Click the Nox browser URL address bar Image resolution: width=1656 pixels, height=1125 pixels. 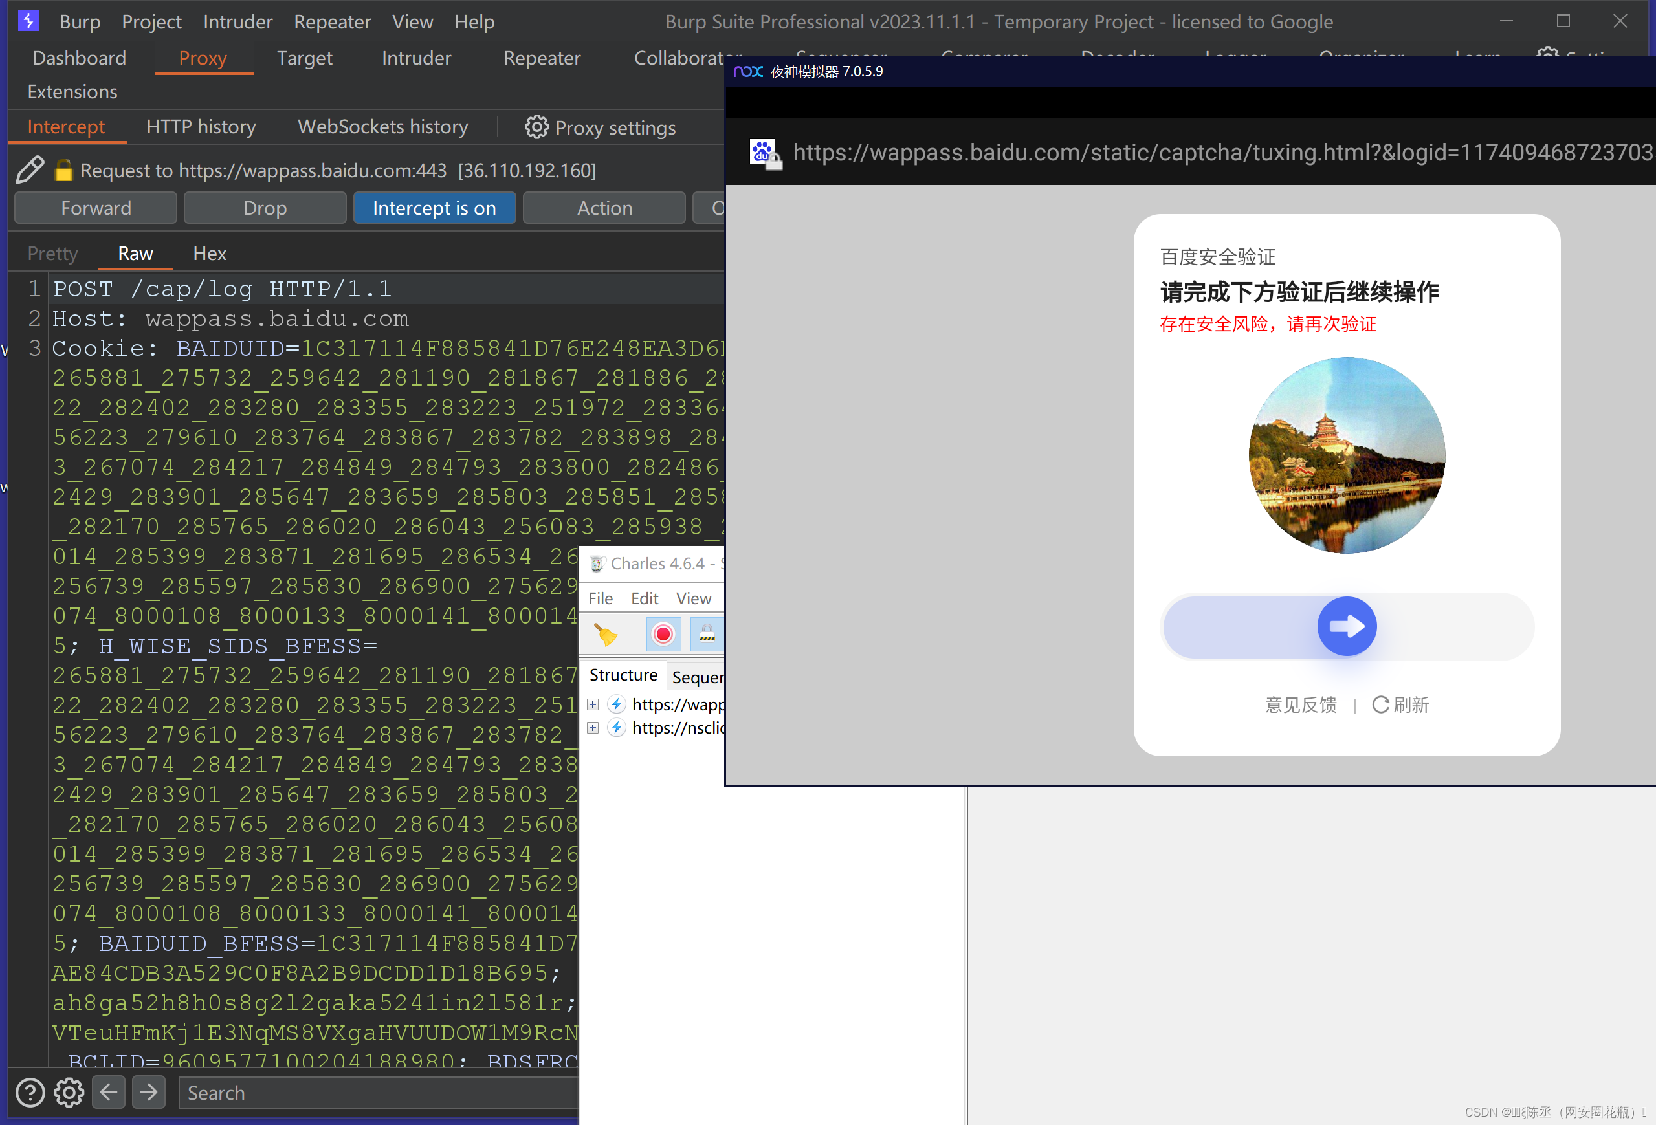tap(1222, 153)
